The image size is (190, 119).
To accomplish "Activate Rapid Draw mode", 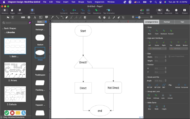I will point(74,11).
